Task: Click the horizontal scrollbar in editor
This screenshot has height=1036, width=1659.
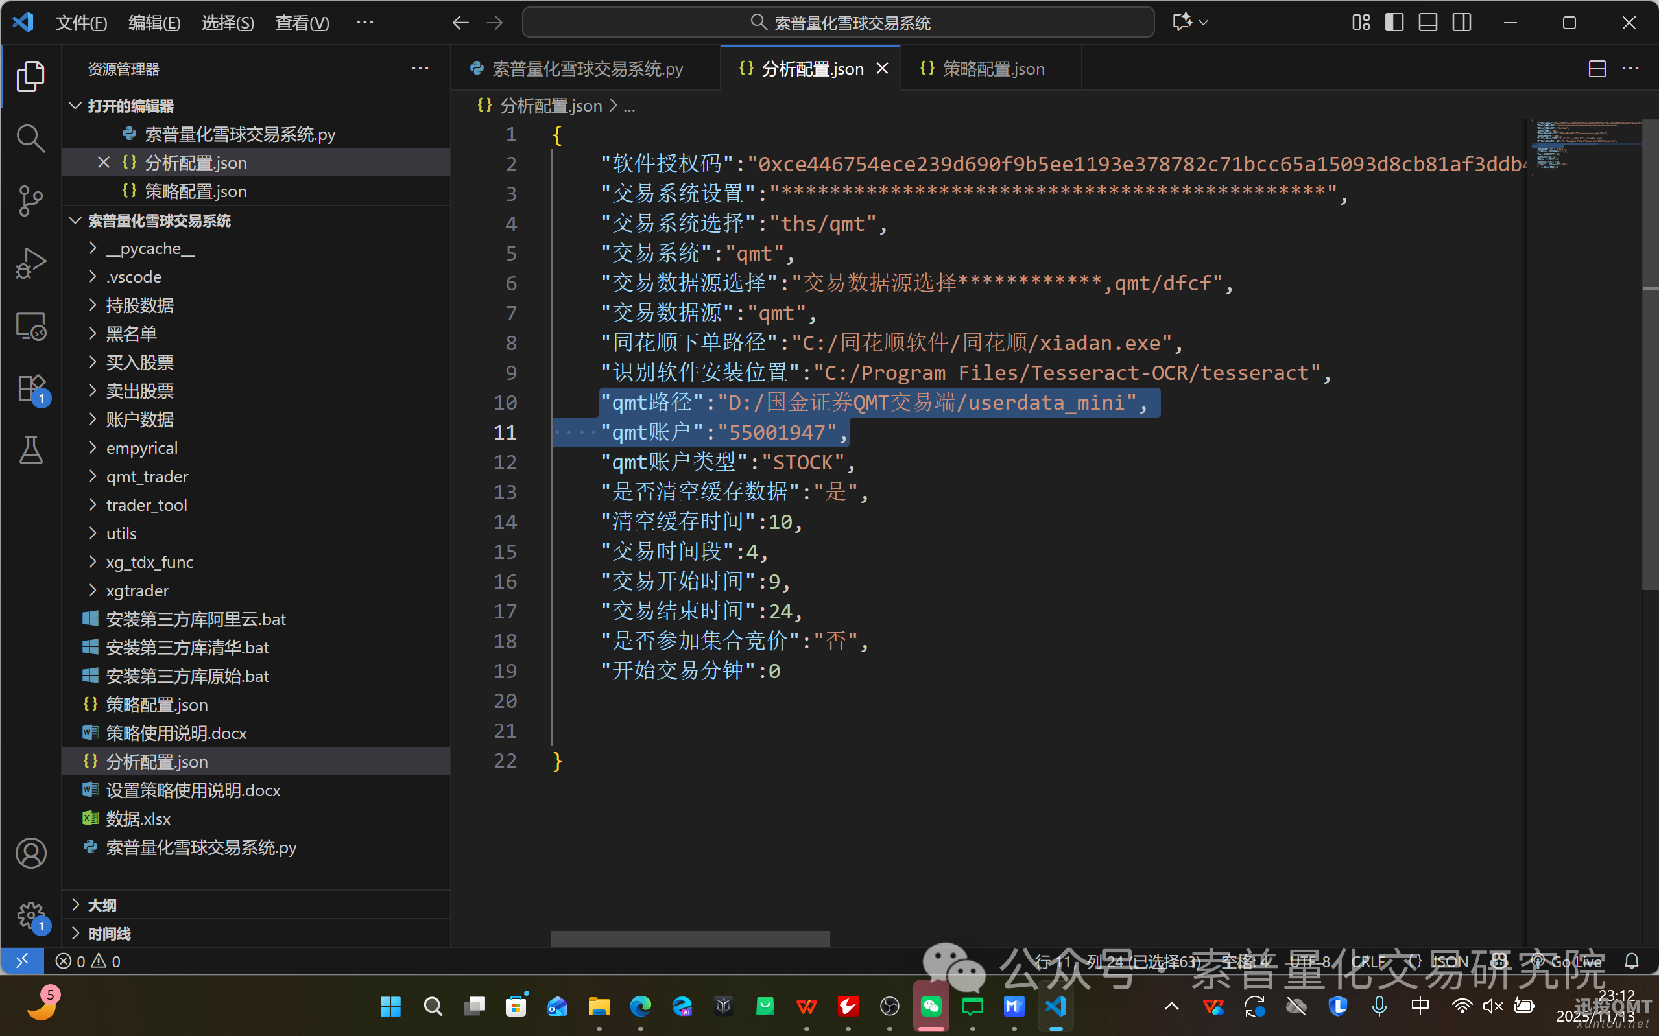Action: 690,938
